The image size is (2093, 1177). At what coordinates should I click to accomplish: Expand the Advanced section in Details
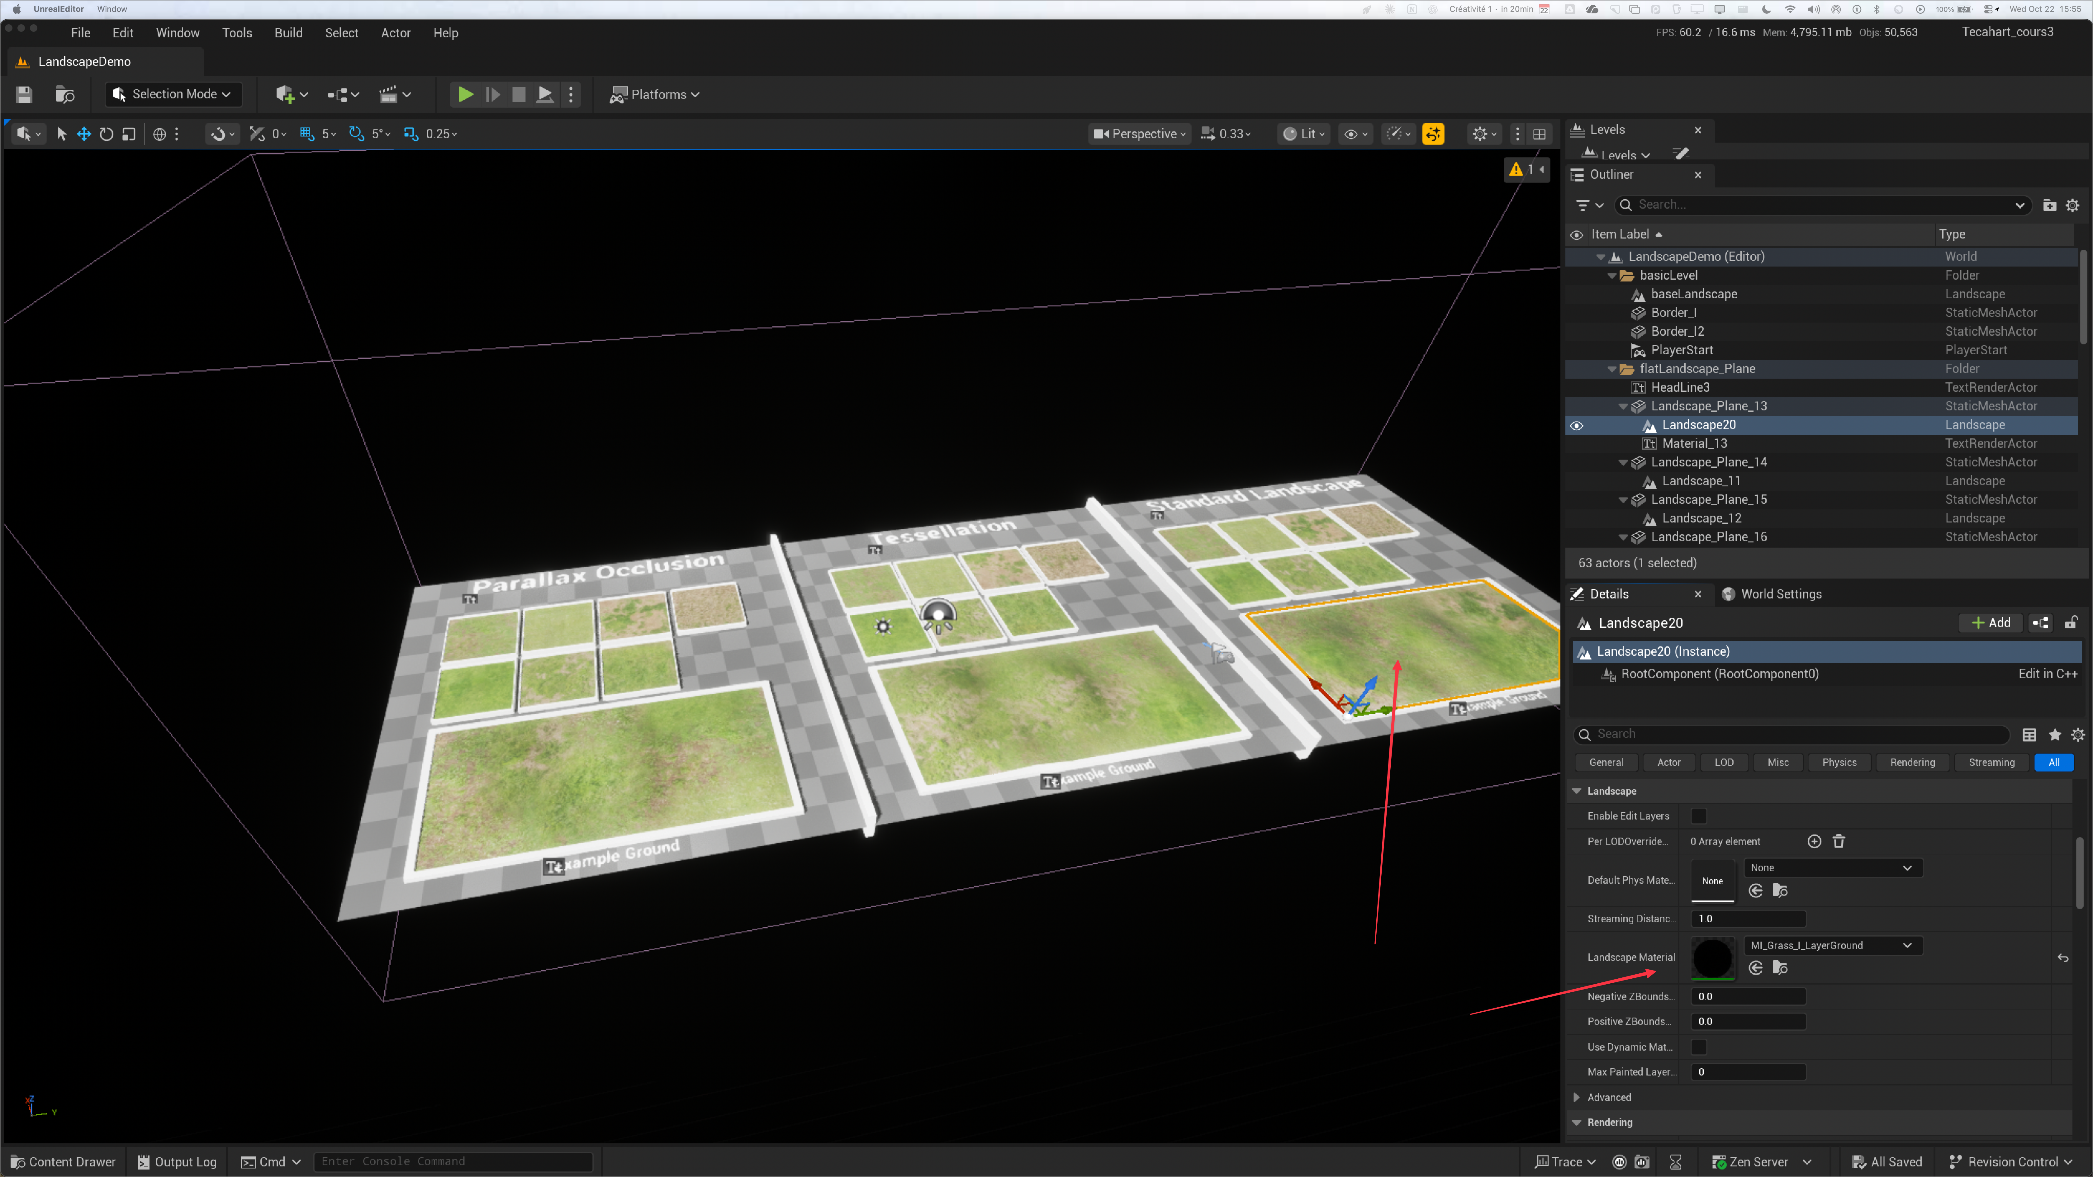(x=1577, y=1097)
